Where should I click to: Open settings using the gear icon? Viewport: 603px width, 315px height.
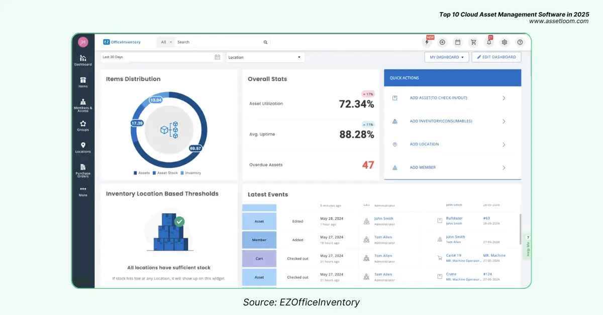pyautogui.click(x=505, y=42)
